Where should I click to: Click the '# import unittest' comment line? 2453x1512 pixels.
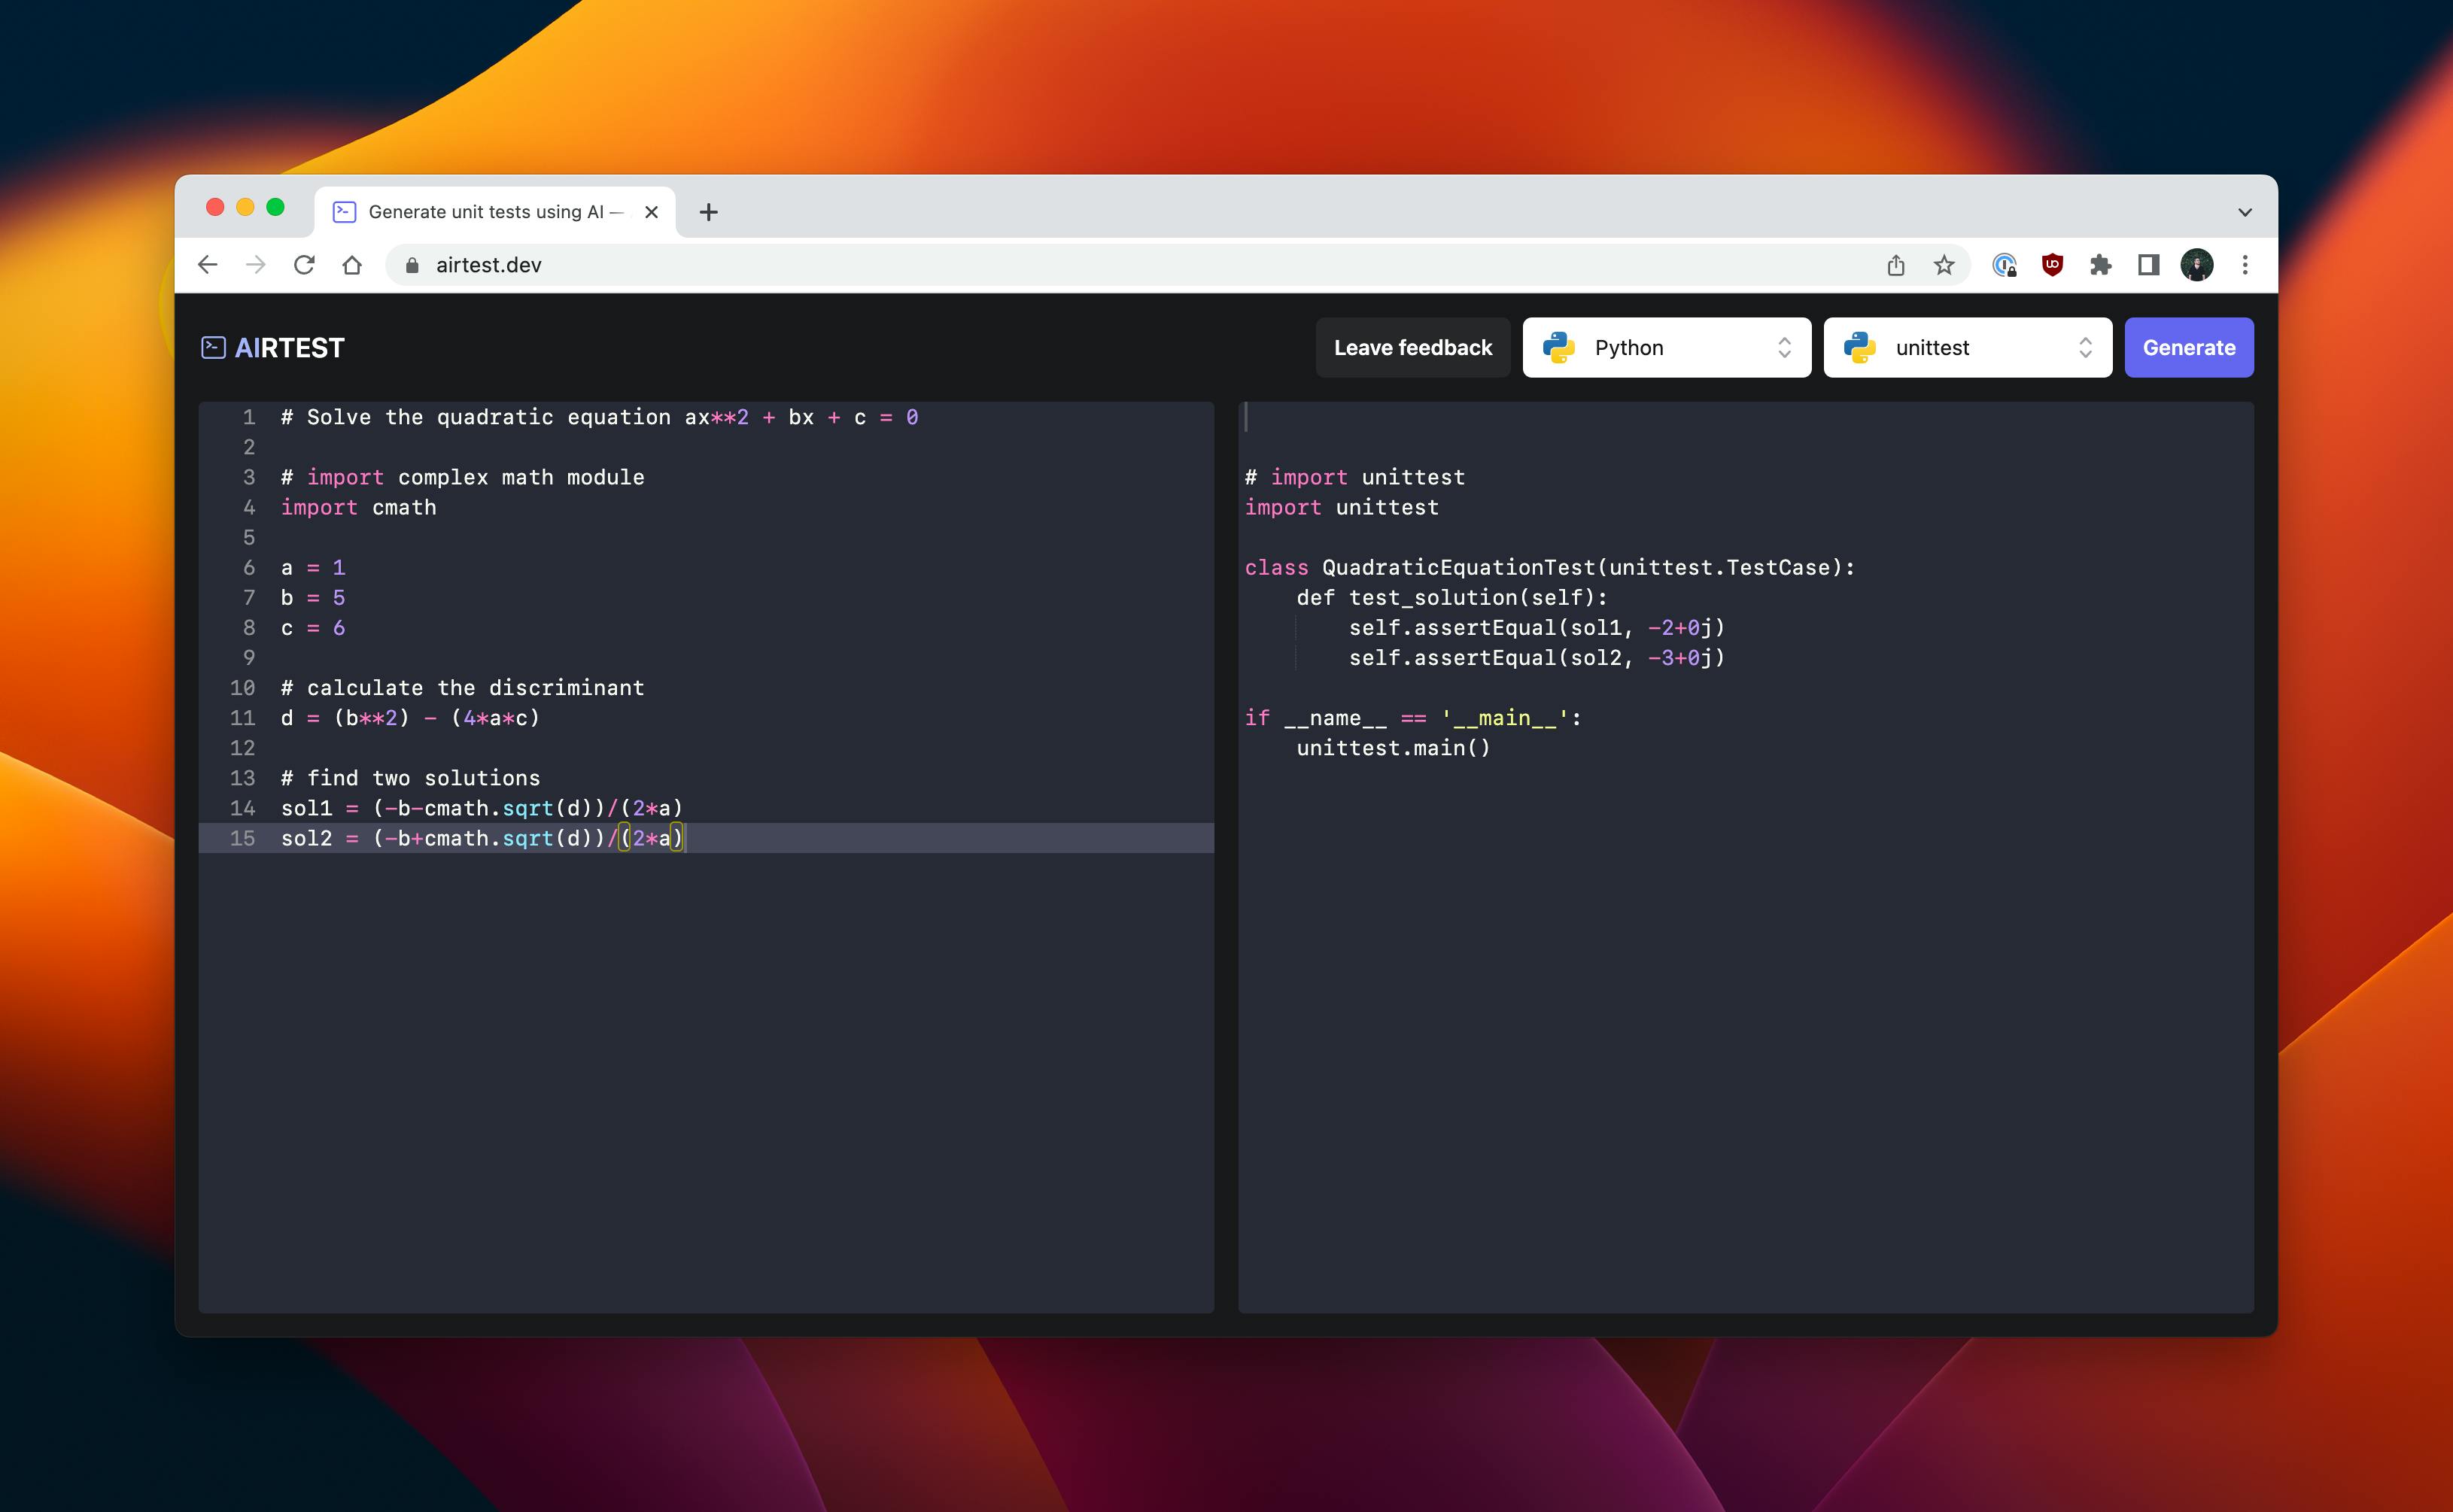(1355, 478)
